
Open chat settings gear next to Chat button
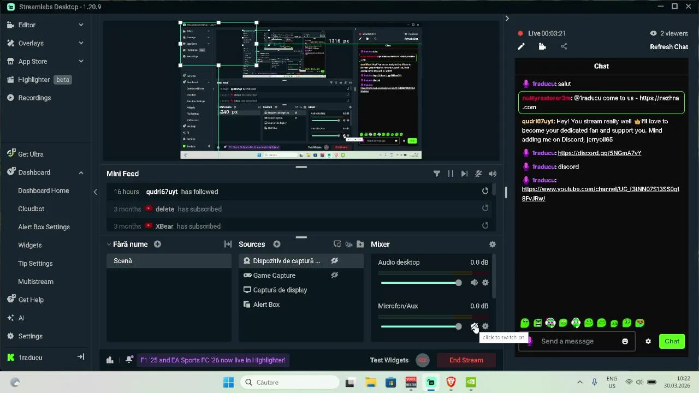648,341
